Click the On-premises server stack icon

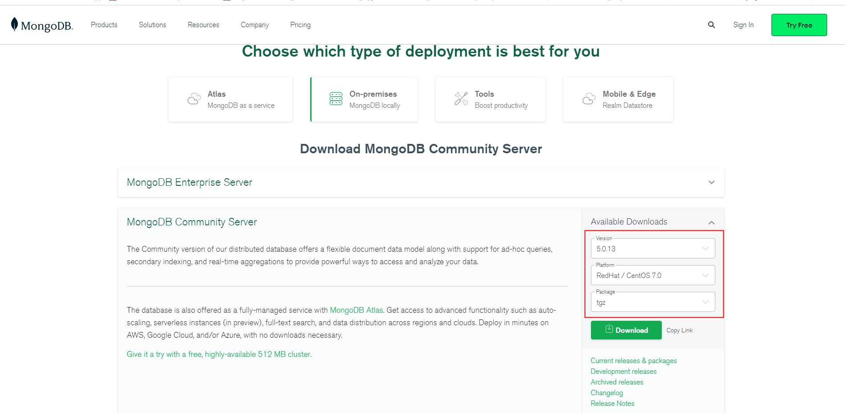336,99
